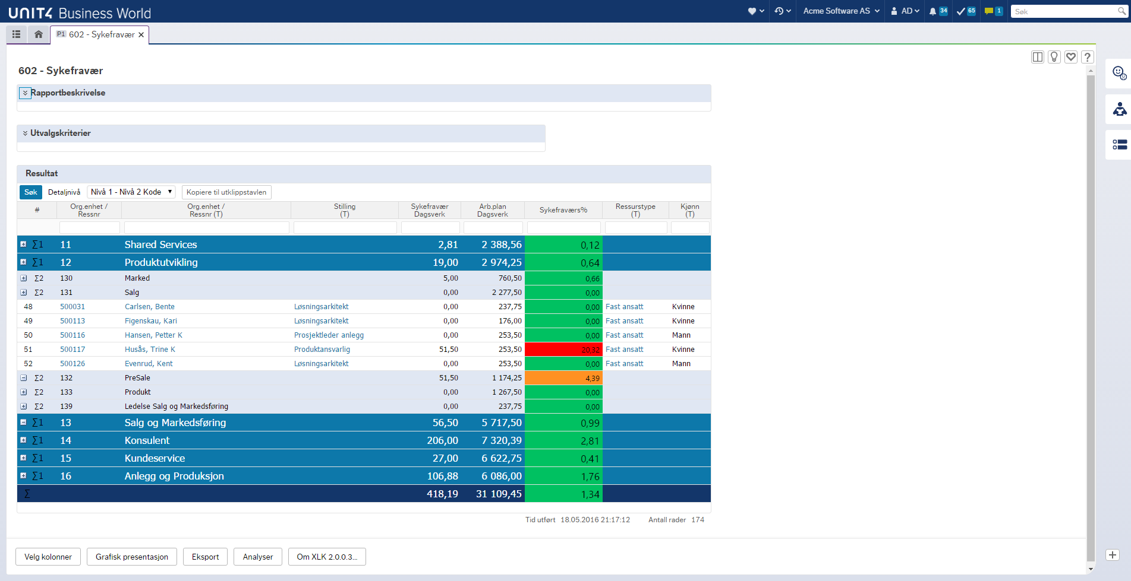Filter in the Org.enhet / Ressnr (T) field

coord(206,227)
